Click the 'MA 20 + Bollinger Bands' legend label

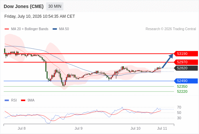pyautogui.click(x=30, y=29)
